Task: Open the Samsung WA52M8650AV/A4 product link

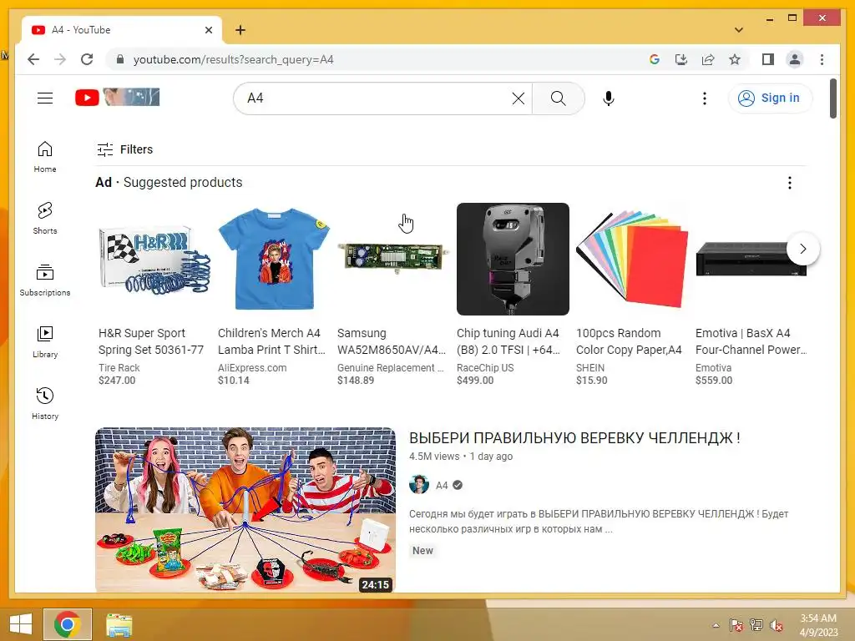Action: [x=392, y=341]
